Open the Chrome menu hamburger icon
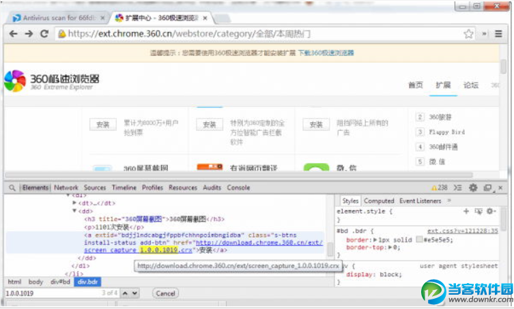The image size is (514, 309). pos(498,33)
